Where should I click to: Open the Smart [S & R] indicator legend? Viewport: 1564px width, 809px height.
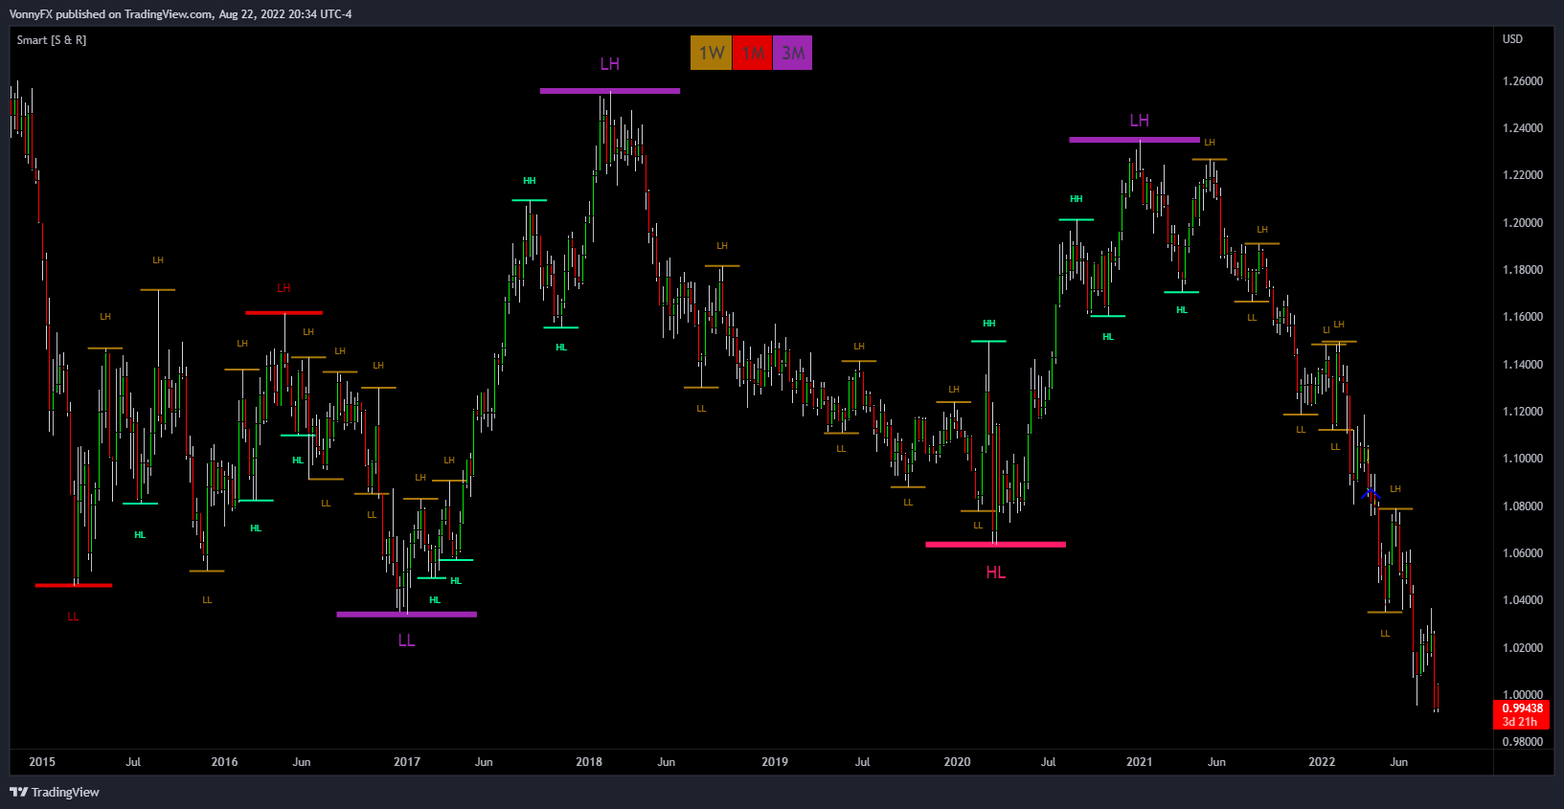[52, 40]
